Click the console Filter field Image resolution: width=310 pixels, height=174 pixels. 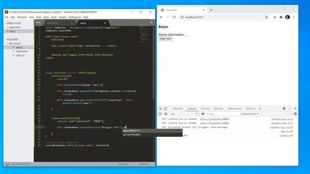coord(223,114)
